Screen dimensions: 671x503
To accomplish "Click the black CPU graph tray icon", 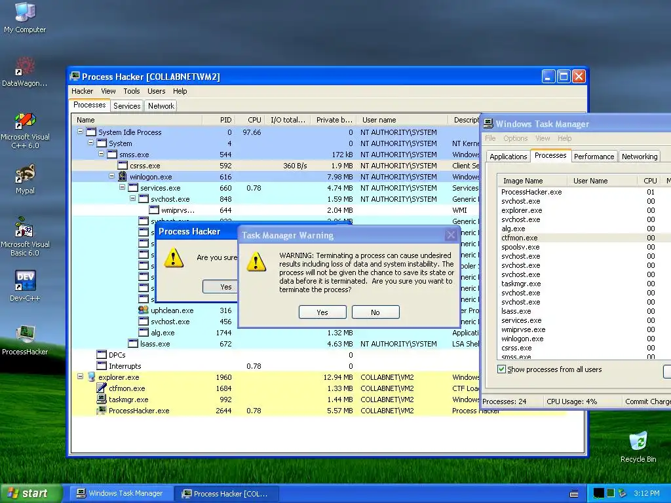I will 599,493.
